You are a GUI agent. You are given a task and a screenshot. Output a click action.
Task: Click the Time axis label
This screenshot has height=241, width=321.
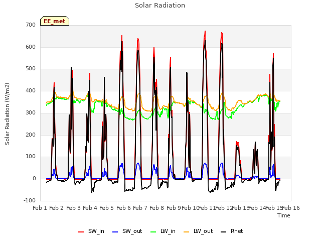pyautogui.click(x=284, y=215)
